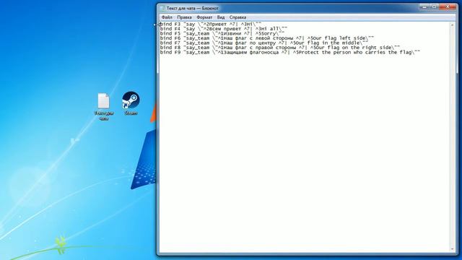Click the line starting with bind F9
Image resolution: width=462 pixels, height=260 pixels.
tap(290, 53)
